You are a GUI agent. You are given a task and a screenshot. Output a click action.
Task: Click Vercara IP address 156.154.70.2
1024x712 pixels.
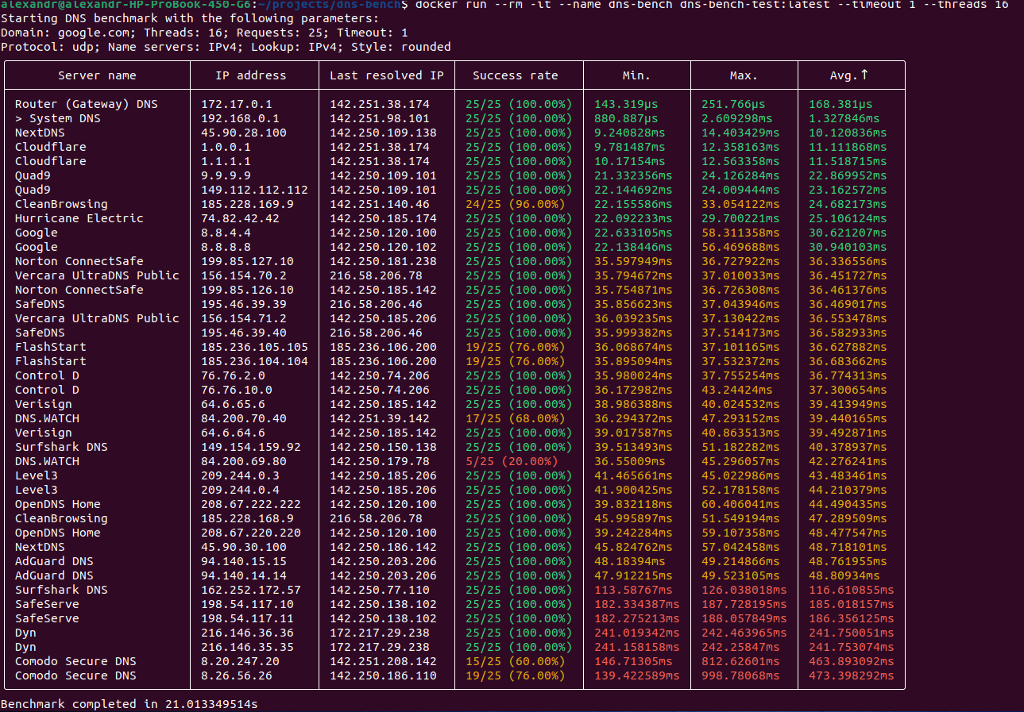[244, 275]
